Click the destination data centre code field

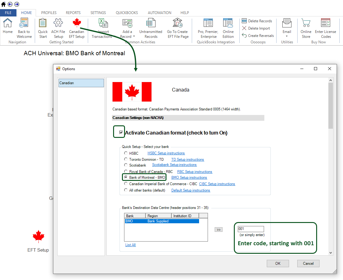tap(250, 229)
